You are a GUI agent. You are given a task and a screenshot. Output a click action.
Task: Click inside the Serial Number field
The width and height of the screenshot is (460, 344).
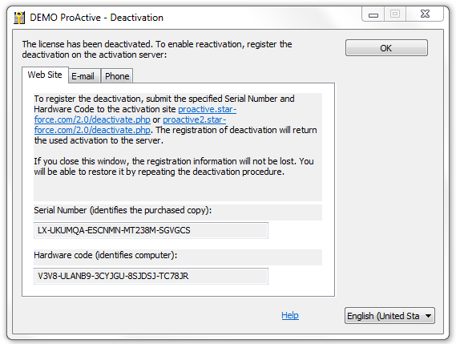coord(151,230)
